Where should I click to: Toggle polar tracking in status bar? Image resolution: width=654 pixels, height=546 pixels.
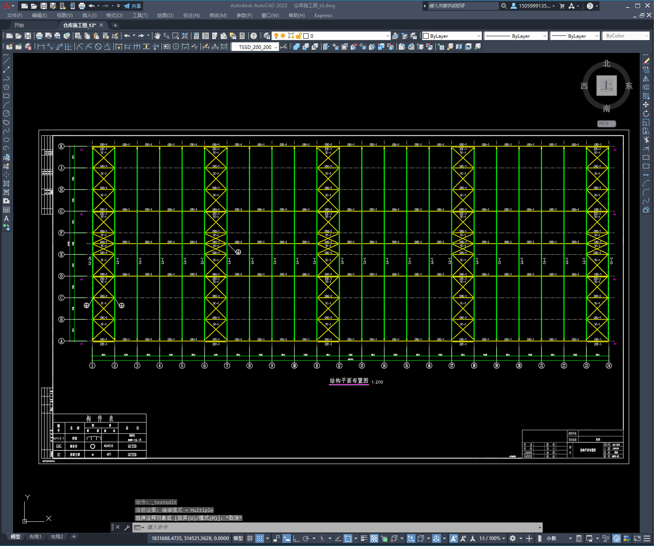[306, 538]
